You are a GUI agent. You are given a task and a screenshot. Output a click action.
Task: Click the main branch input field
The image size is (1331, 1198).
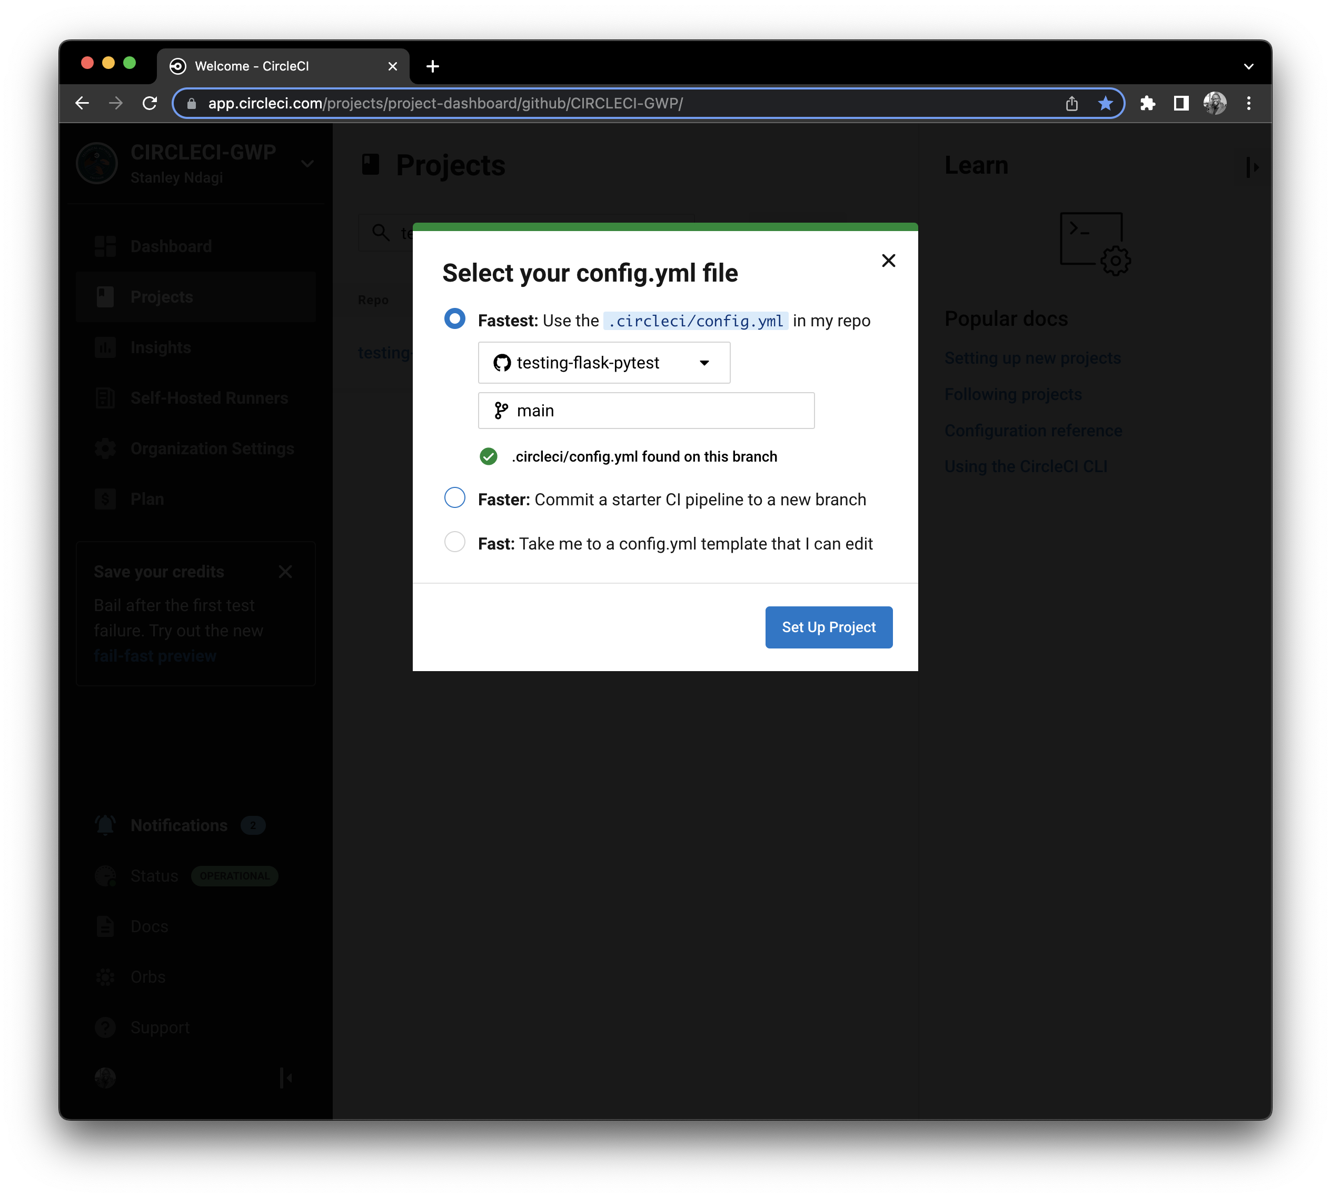645,411
